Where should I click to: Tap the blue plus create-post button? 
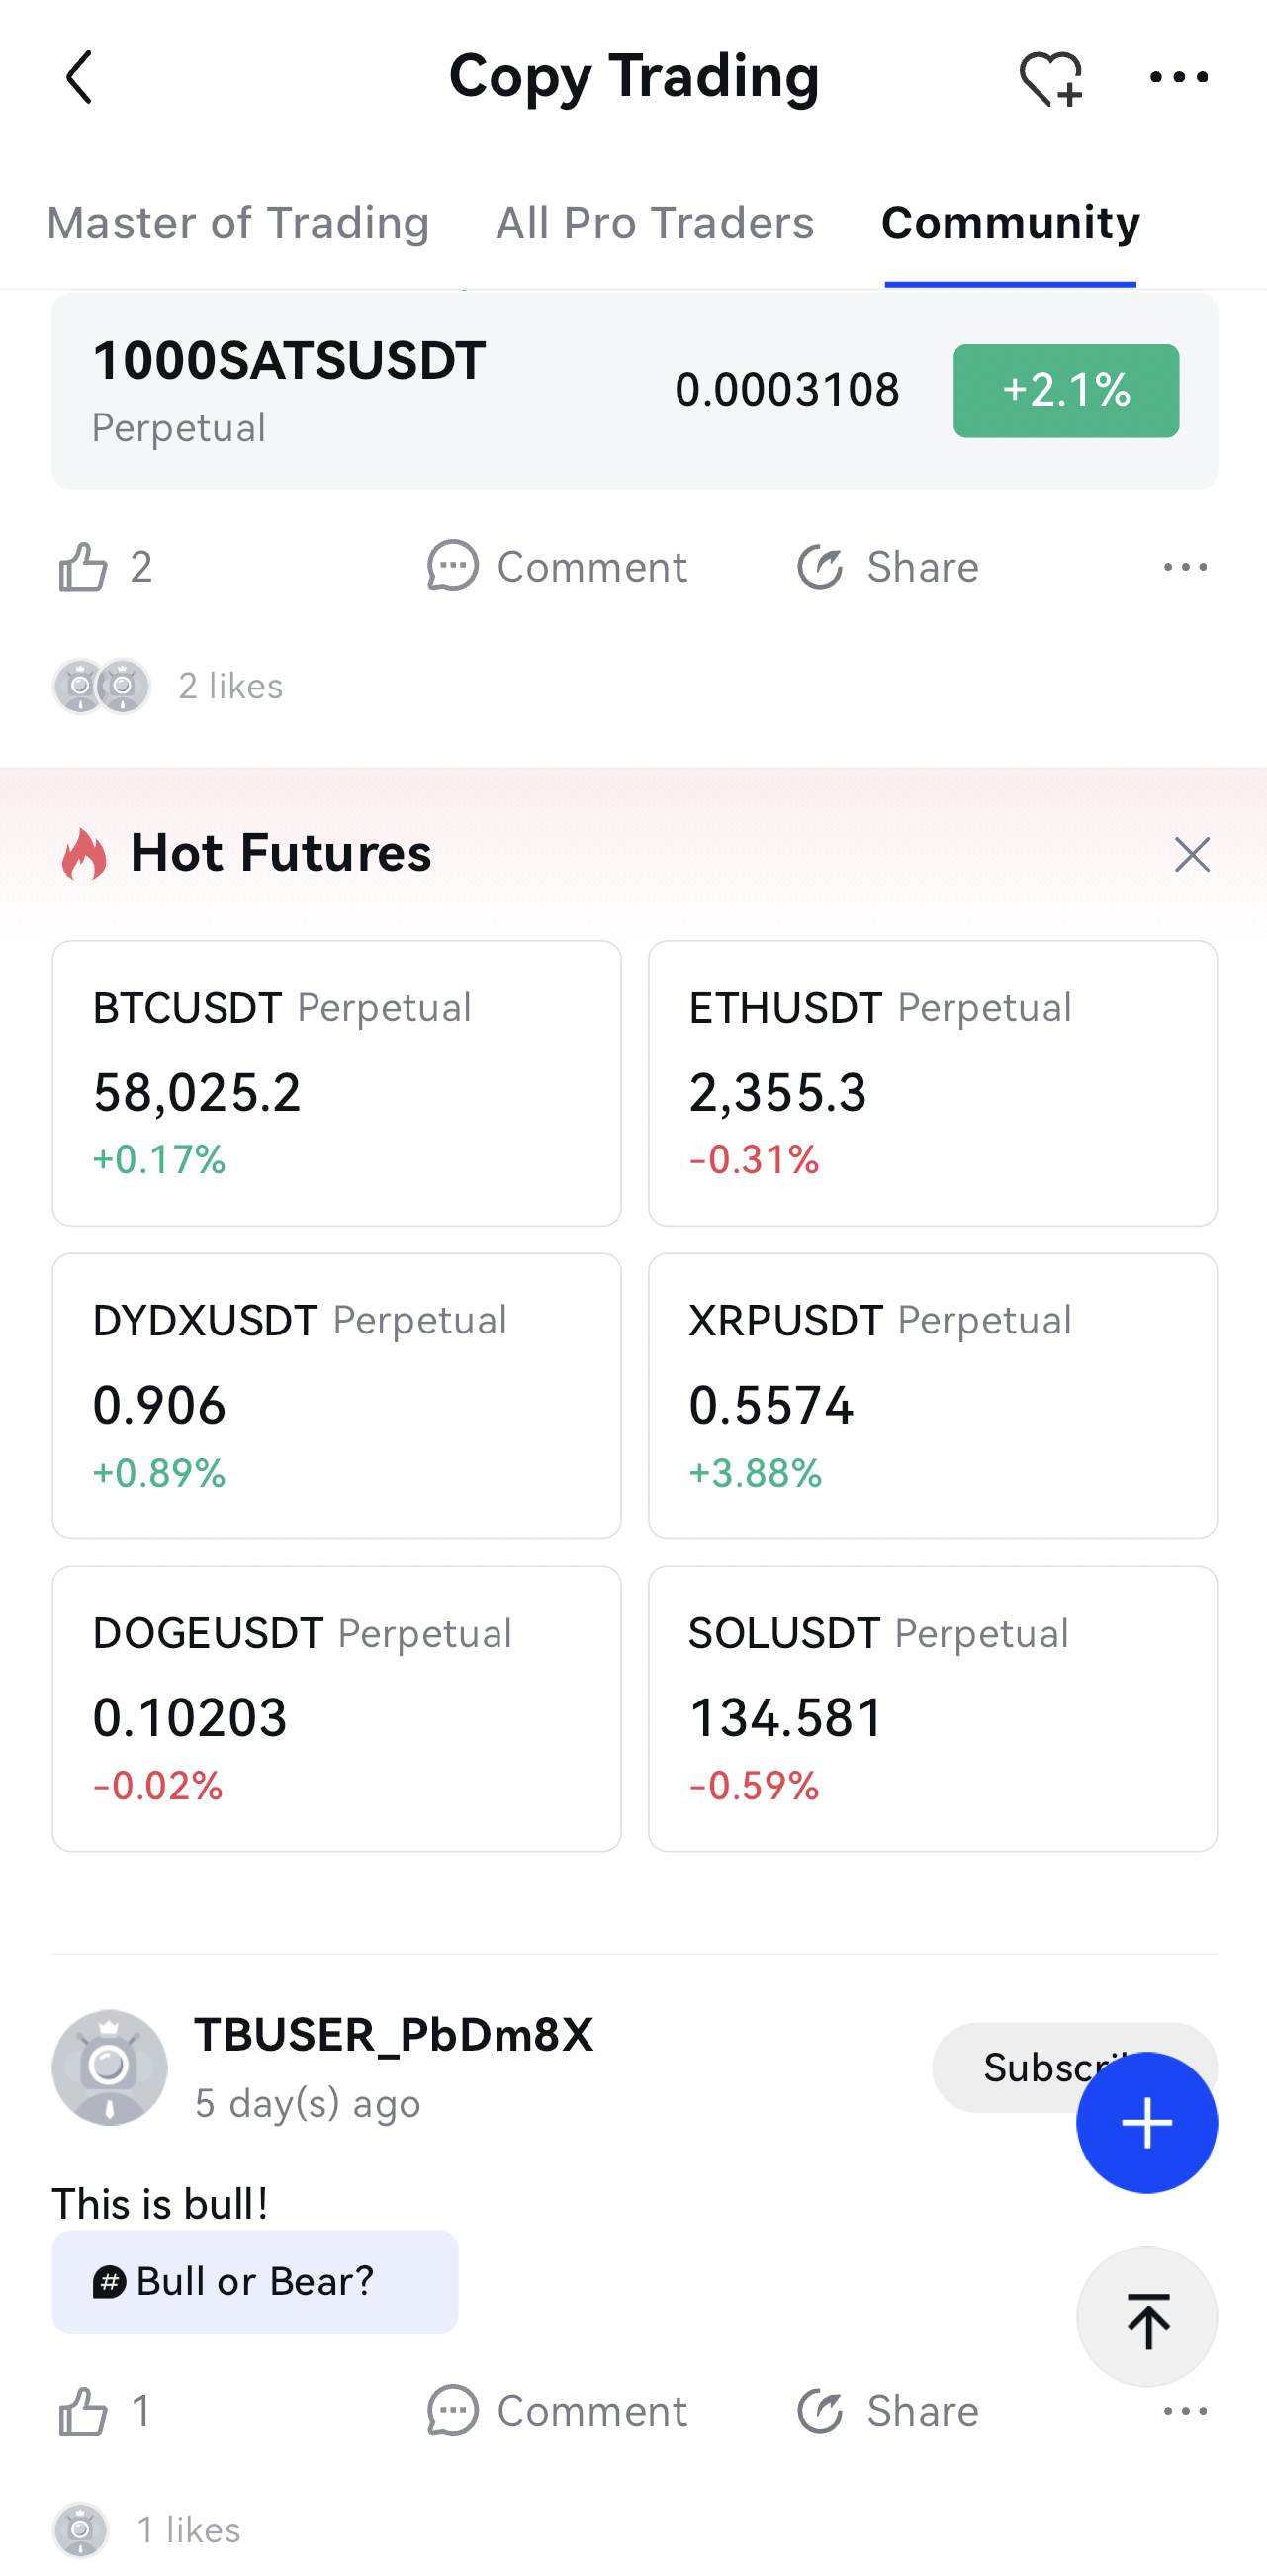click(x=1146, y=2122)
